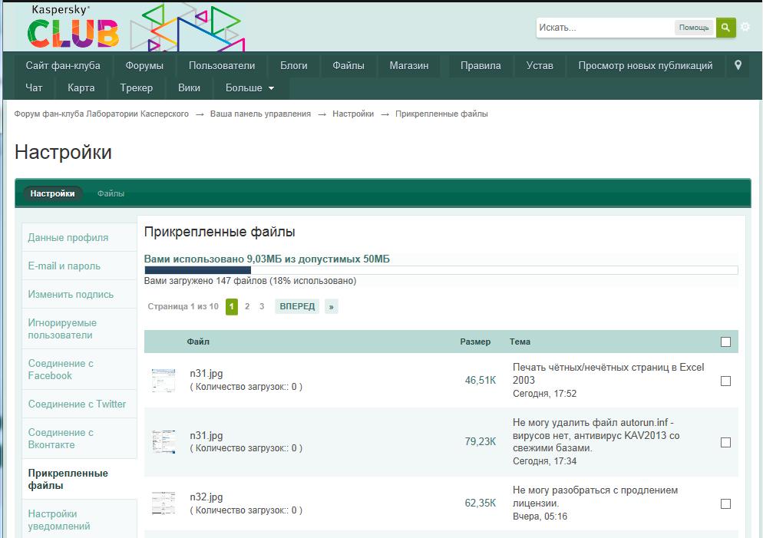Check the box for 46,51K n31.jpg
This screenshot has height=538, width=763.
(725, 381)
